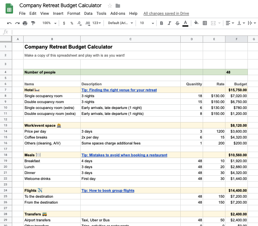Increase decimal places icon
258x226 pixels.
[87, 23]
